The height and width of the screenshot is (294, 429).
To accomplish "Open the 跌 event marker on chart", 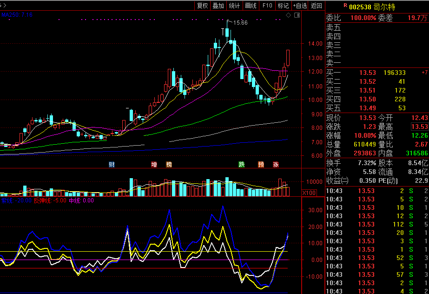I will (241, 164).
